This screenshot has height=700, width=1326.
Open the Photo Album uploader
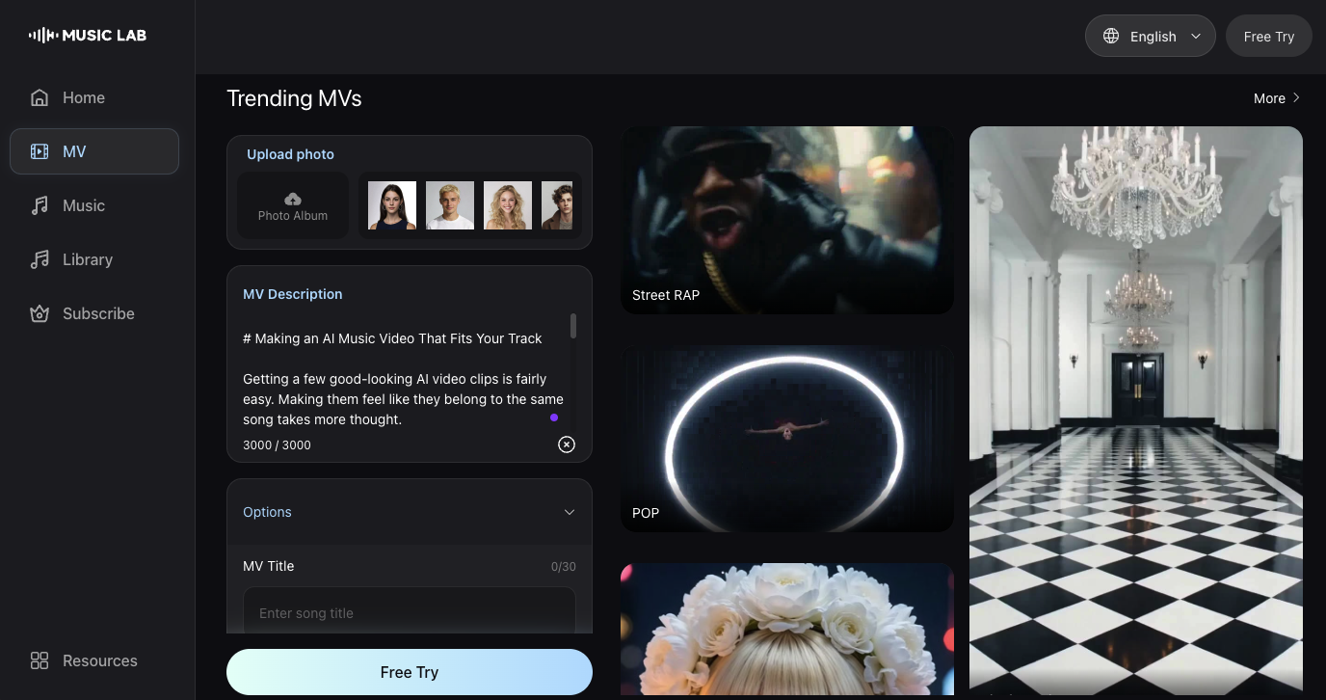[x=293, y=205]
